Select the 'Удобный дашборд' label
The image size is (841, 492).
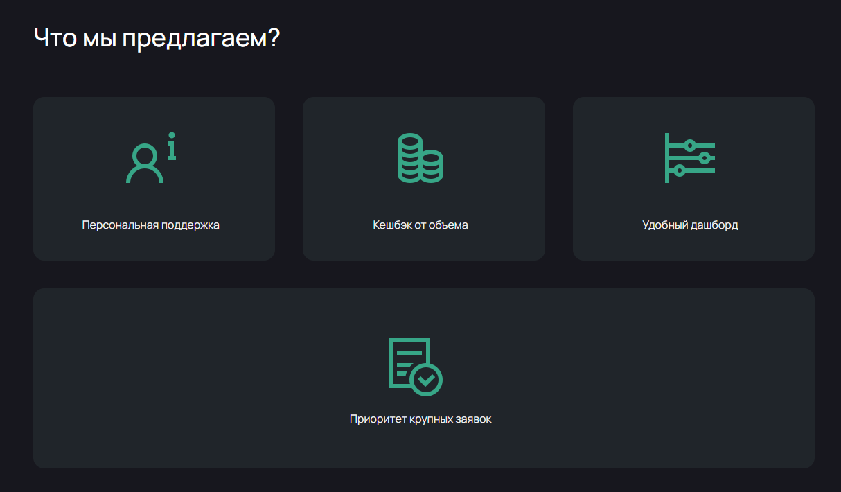tap(690, 225)
